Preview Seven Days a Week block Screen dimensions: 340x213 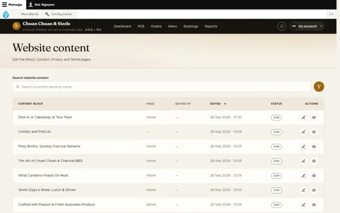tap(314, 190)
